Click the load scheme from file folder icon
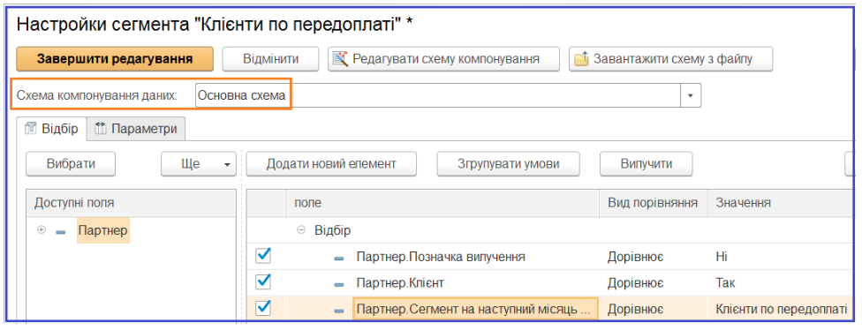Screen dimensions: 862x330 [x=582, y=59]
